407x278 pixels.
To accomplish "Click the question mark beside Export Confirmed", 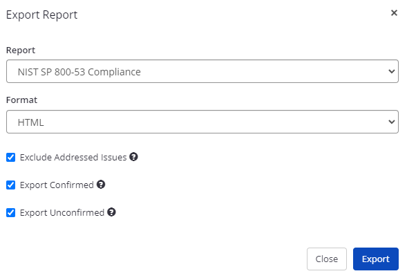I will (101, 185).
